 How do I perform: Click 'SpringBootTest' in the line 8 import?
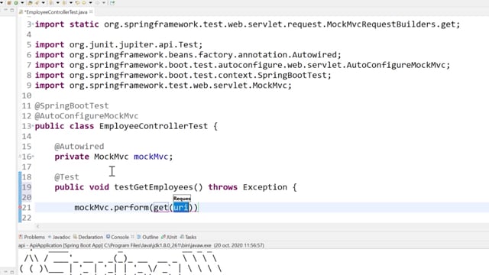point(292,75)
